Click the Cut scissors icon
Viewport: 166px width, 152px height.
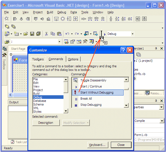click(46, 34)
